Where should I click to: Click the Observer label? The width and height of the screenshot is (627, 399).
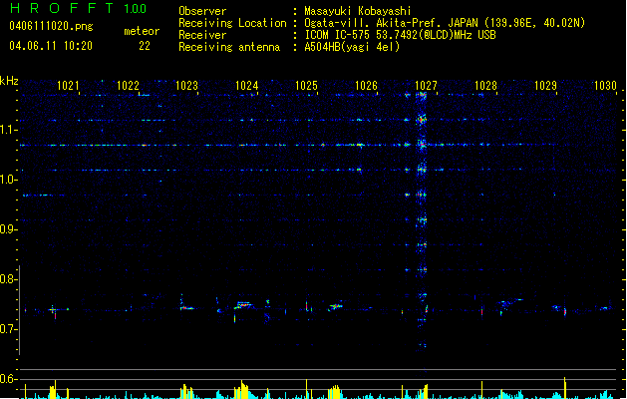(x=202, y=11)
